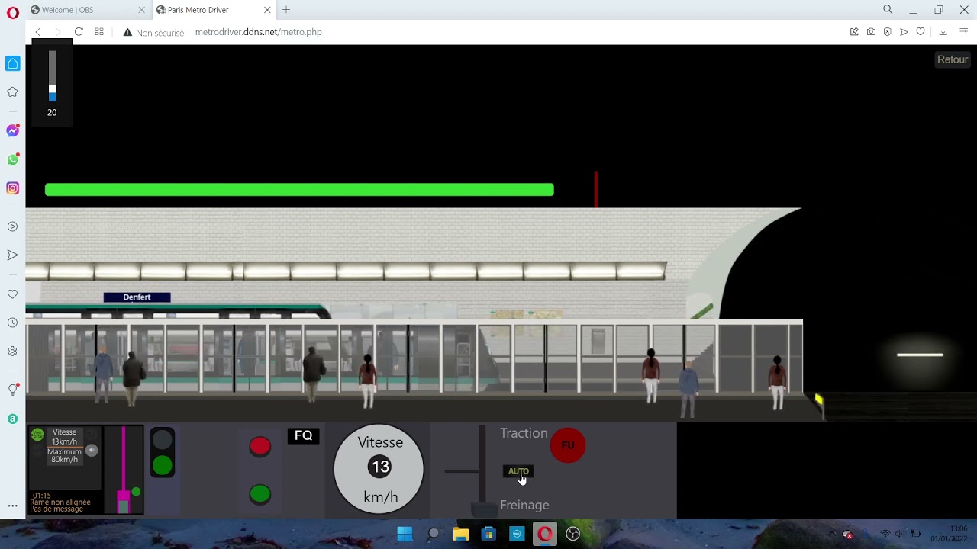Expand the system tray hidden icons chevron
Image resolution: width=977 pixels, height=549 pixels.
click(831, 534)
